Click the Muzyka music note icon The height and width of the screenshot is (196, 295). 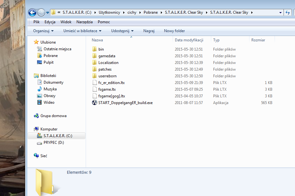pyautogui.click(x=40, y=89)
